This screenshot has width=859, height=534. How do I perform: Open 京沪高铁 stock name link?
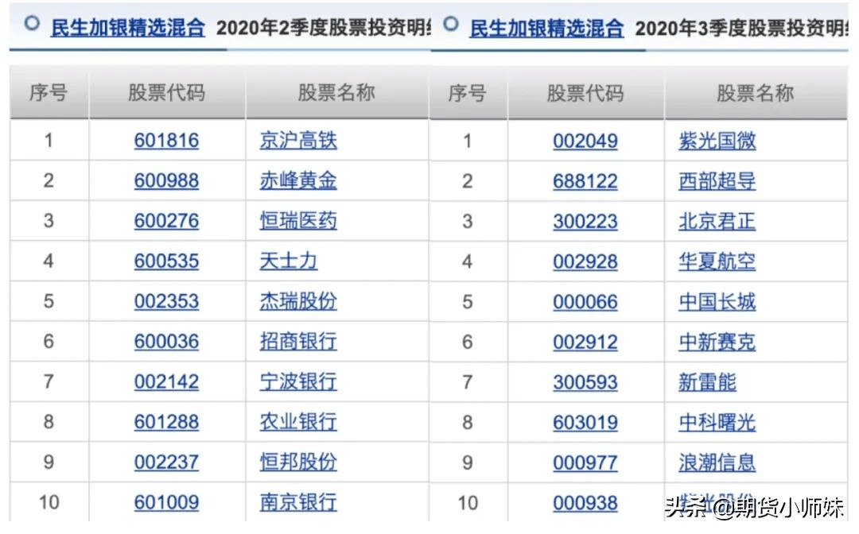(298, 141)
